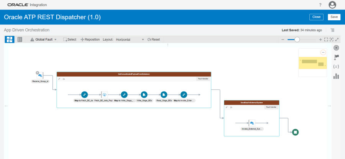Image resolution: width=345 pixels, height=159 pixels.
Task: Click the green stop end node
Action: coord(296,132)
